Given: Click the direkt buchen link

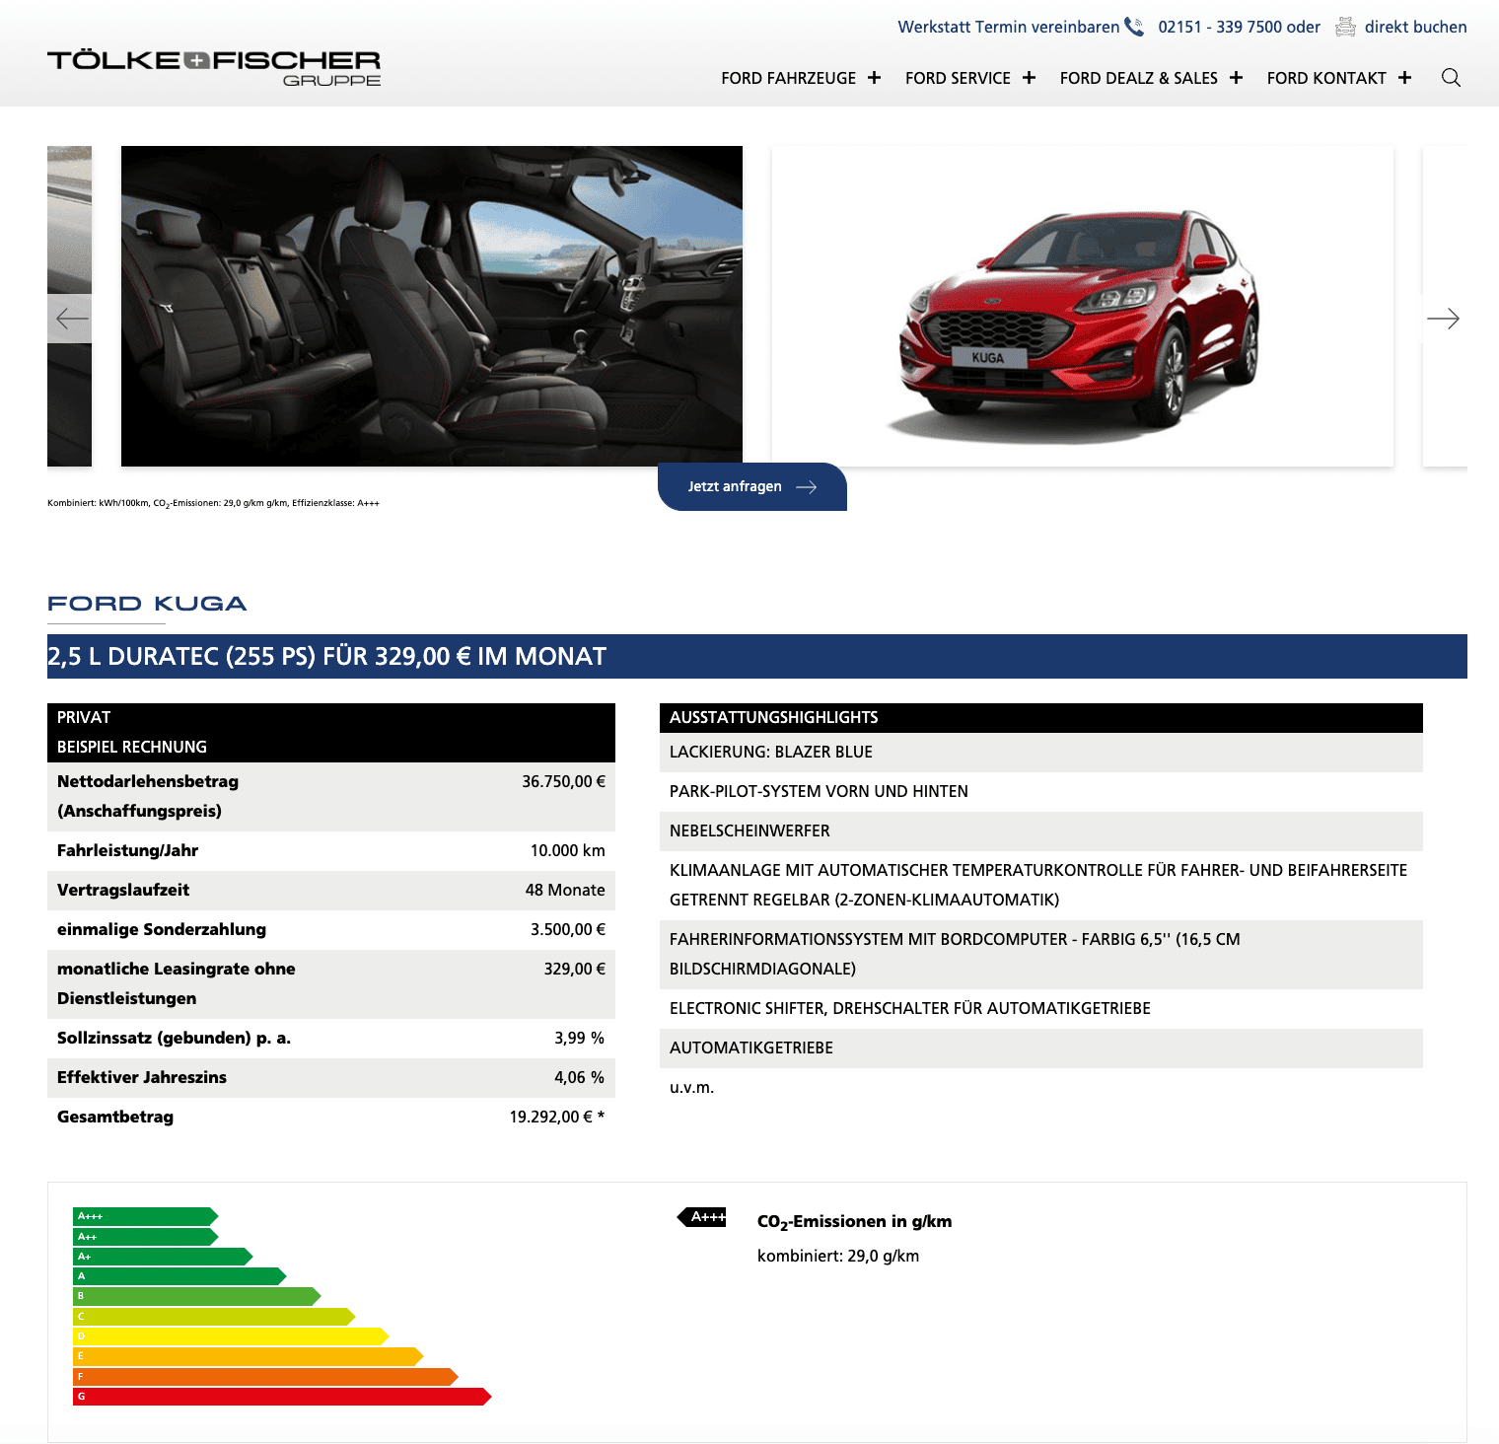Looking at the screenshot, I should click(1415, 27).
